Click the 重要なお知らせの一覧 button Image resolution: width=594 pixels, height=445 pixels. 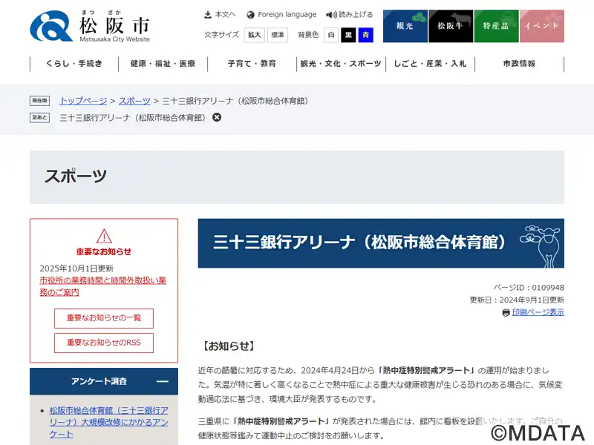[104, 318]
